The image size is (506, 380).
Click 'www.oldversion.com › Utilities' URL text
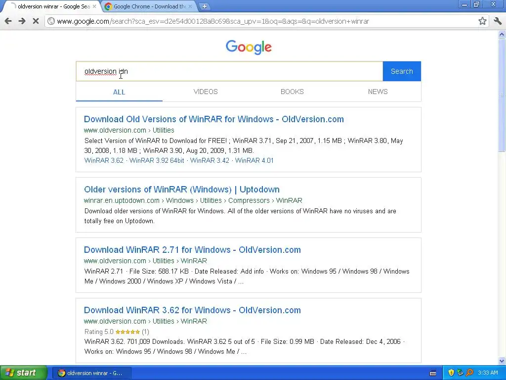click(x=129, y=130)
